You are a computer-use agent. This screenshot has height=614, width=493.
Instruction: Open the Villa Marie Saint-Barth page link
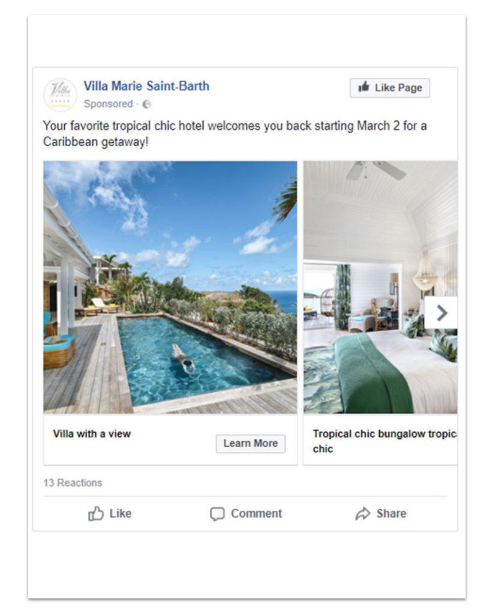click(x=146, y=86)
